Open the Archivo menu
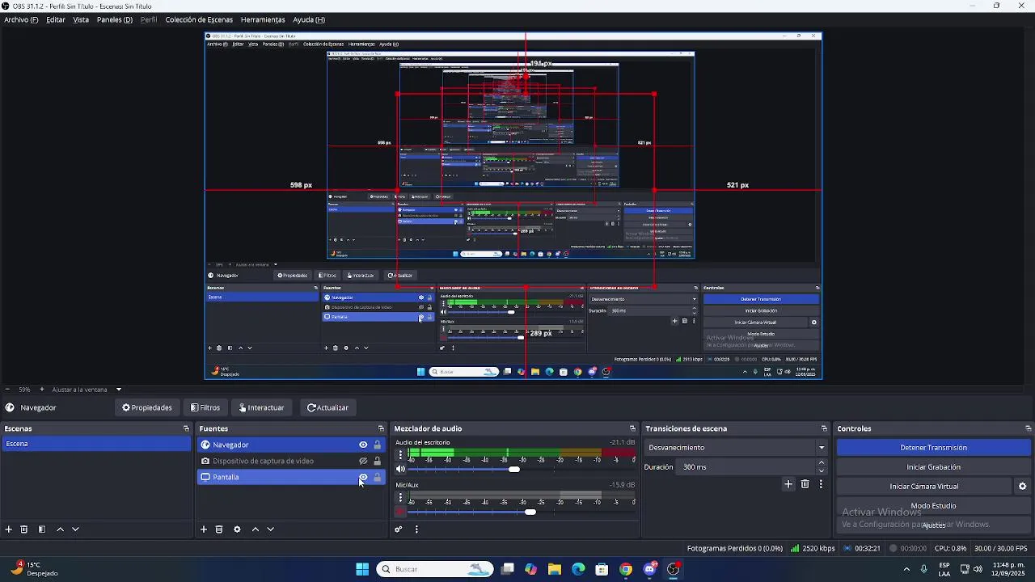 pos(21,19)
